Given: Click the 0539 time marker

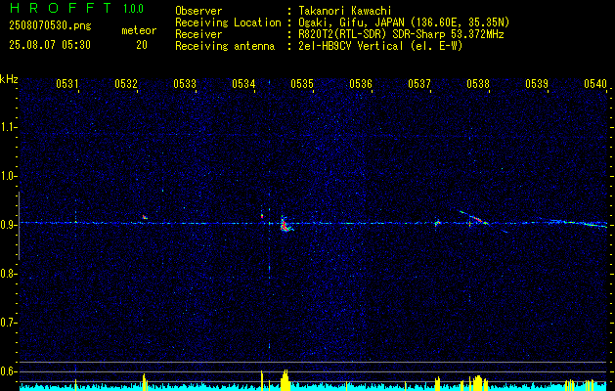Looking at the screenshot, I should (537, 83).
